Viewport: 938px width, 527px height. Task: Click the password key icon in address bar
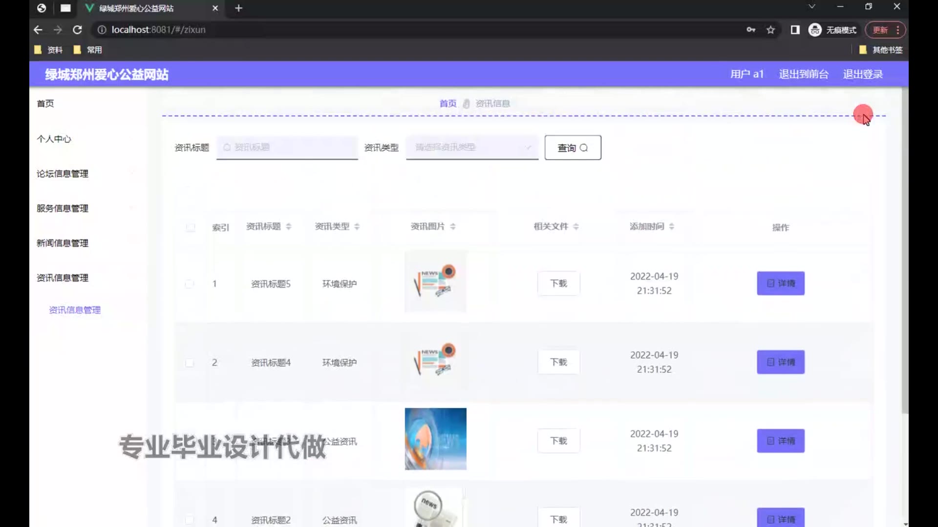pos(751,30)
